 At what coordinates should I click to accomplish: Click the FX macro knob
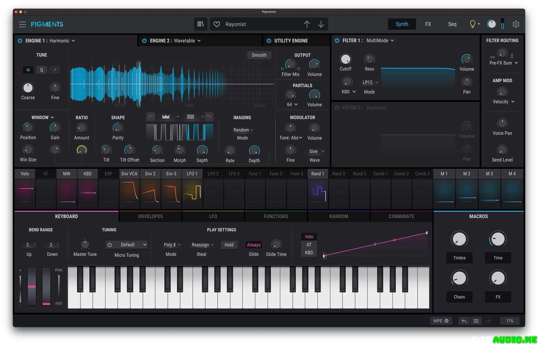point(498,278)
